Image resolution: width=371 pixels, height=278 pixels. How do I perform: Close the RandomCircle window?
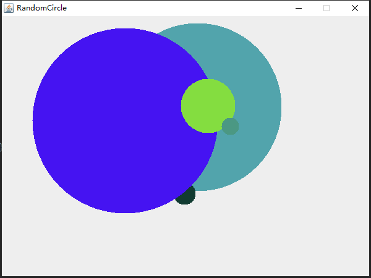tap(354, 8)
